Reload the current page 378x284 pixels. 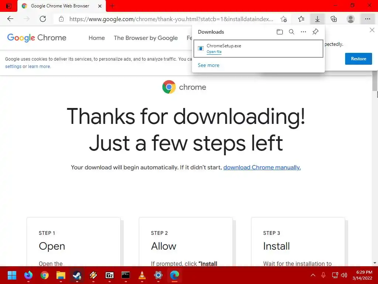(43, 19)
